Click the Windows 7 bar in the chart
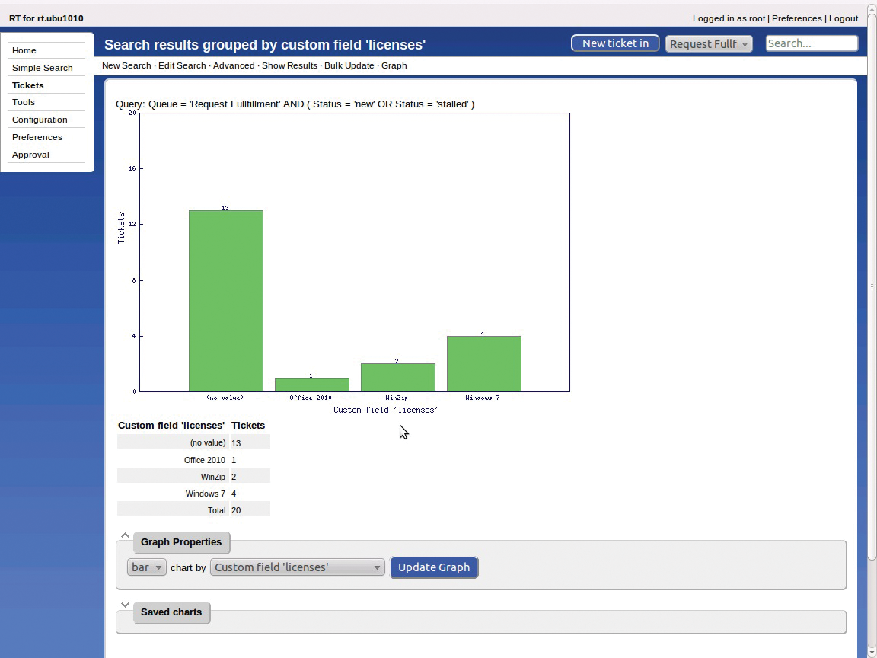The image size is (877, 658). click(483, 364)
